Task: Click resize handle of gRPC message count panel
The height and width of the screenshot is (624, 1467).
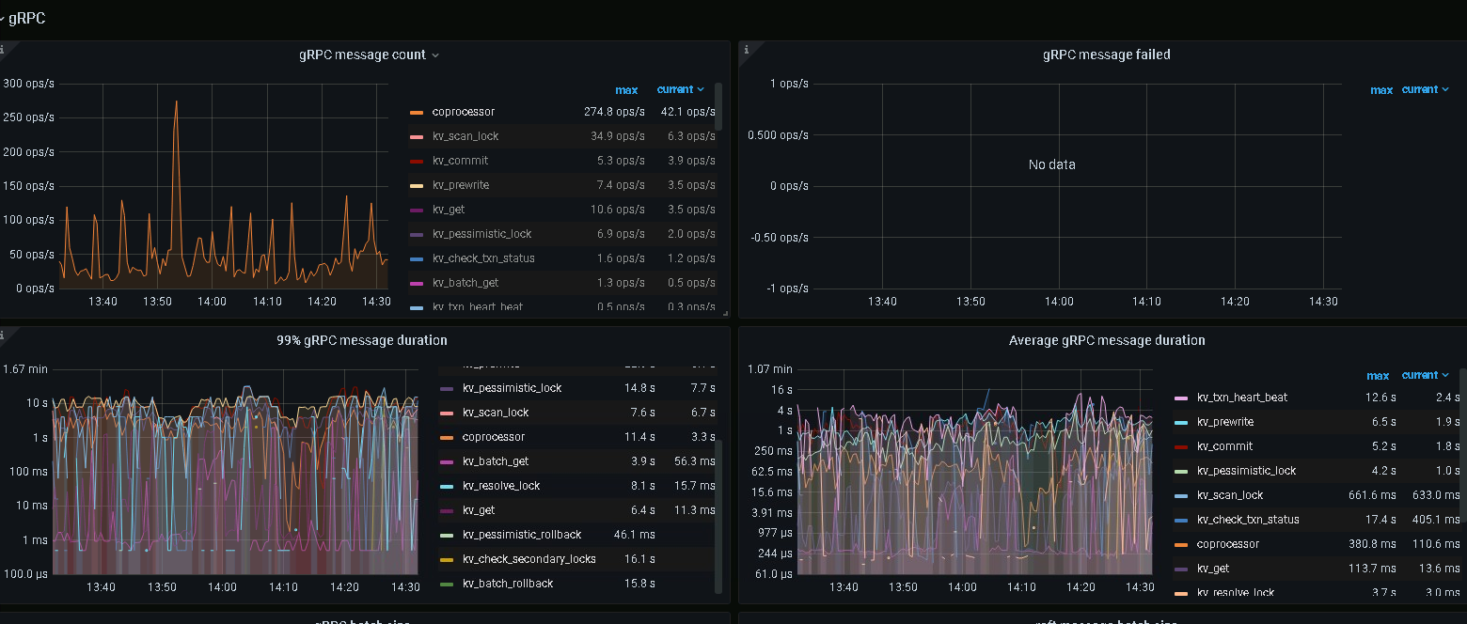Action: tap(724, 313)
